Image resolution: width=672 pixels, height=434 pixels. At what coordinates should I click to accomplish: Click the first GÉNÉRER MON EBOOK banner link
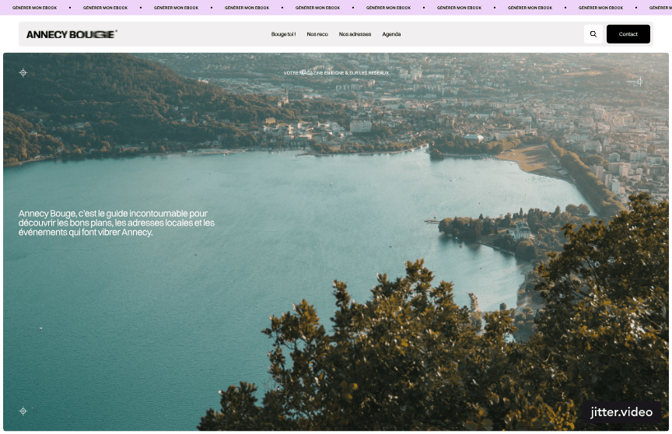pos(33,8)
